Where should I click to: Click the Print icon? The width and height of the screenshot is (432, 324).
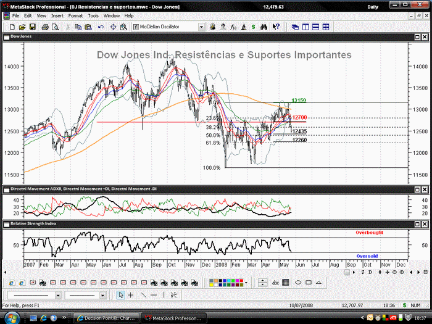point(45,27)
